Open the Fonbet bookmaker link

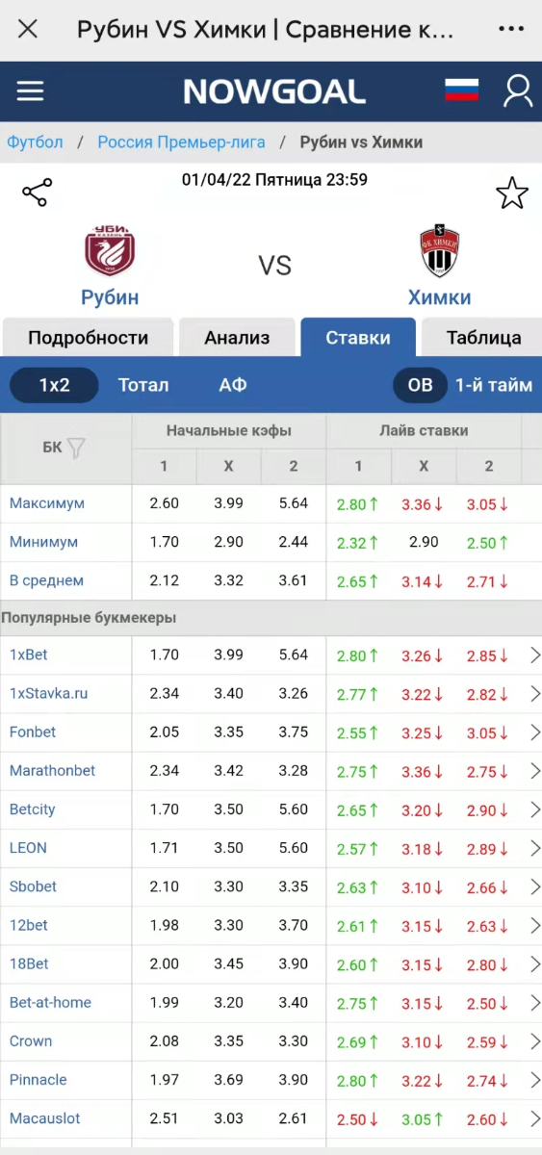tap(33, 732)
